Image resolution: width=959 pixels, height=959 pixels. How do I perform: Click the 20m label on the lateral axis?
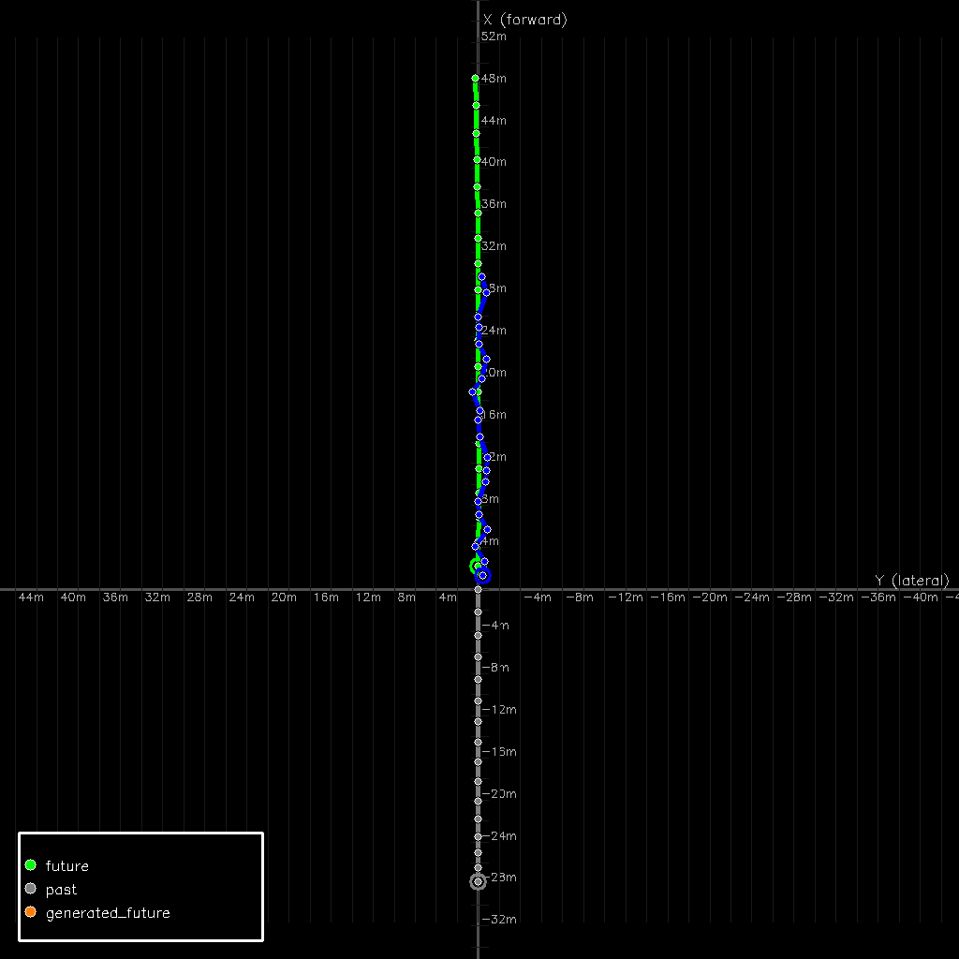(284, 597)
